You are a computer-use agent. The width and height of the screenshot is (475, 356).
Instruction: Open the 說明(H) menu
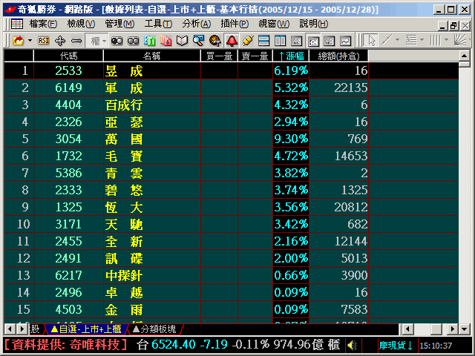pyautogui.click(x=313, y=24)
